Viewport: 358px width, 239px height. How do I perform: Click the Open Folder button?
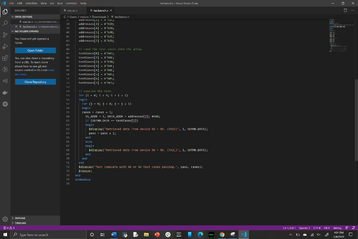[35, 50]
